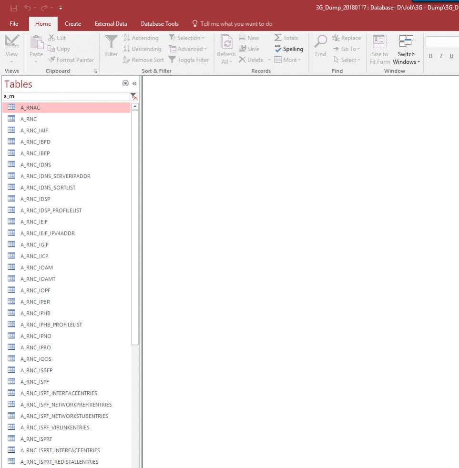Click the Filter funnel icon
Screen dimensions: 459x468
(x=111, y=41)
